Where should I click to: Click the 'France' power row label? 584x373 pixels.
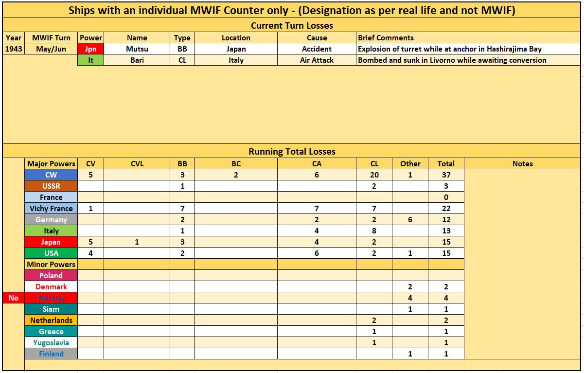51,197
